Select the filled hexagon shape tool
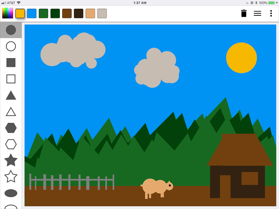279x209 pixels. (11, 128)
